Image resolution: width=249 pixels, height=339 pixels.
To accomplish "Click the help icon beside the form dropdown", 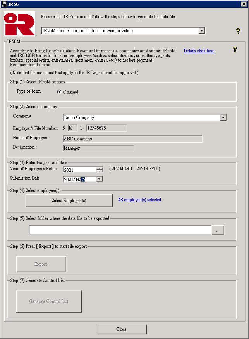I will click(238, 31).
